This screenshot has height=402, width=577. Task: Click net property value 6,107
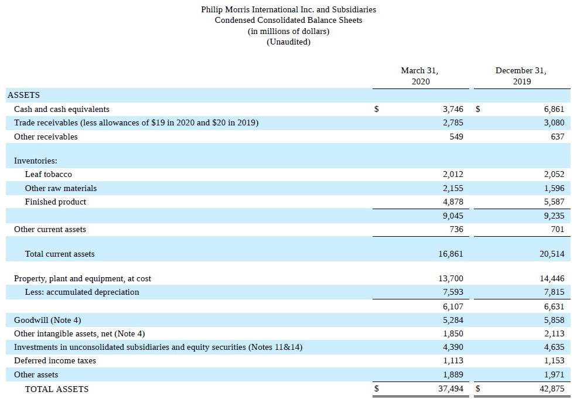click(453, 306)
